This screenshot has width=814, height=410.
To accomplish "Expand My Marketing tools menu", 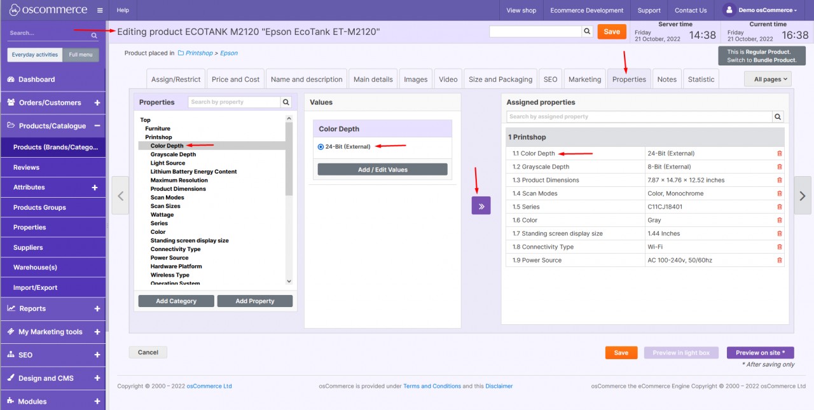I will (x=97, y=332).
